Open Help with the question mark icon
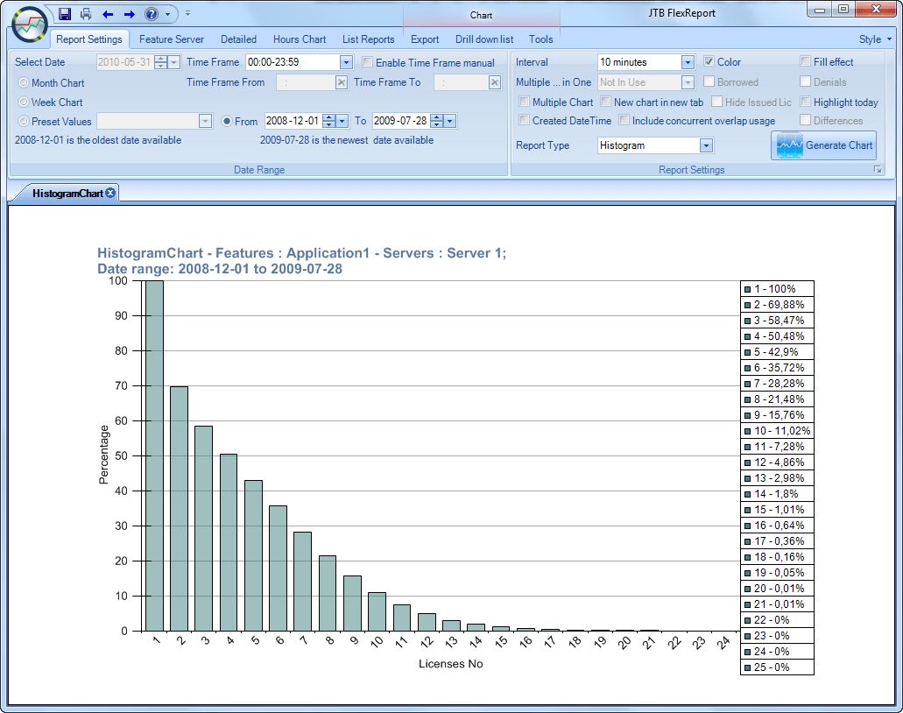Image resolution: width=903 pixels, height=713 pixels. [x=151, y=14]
